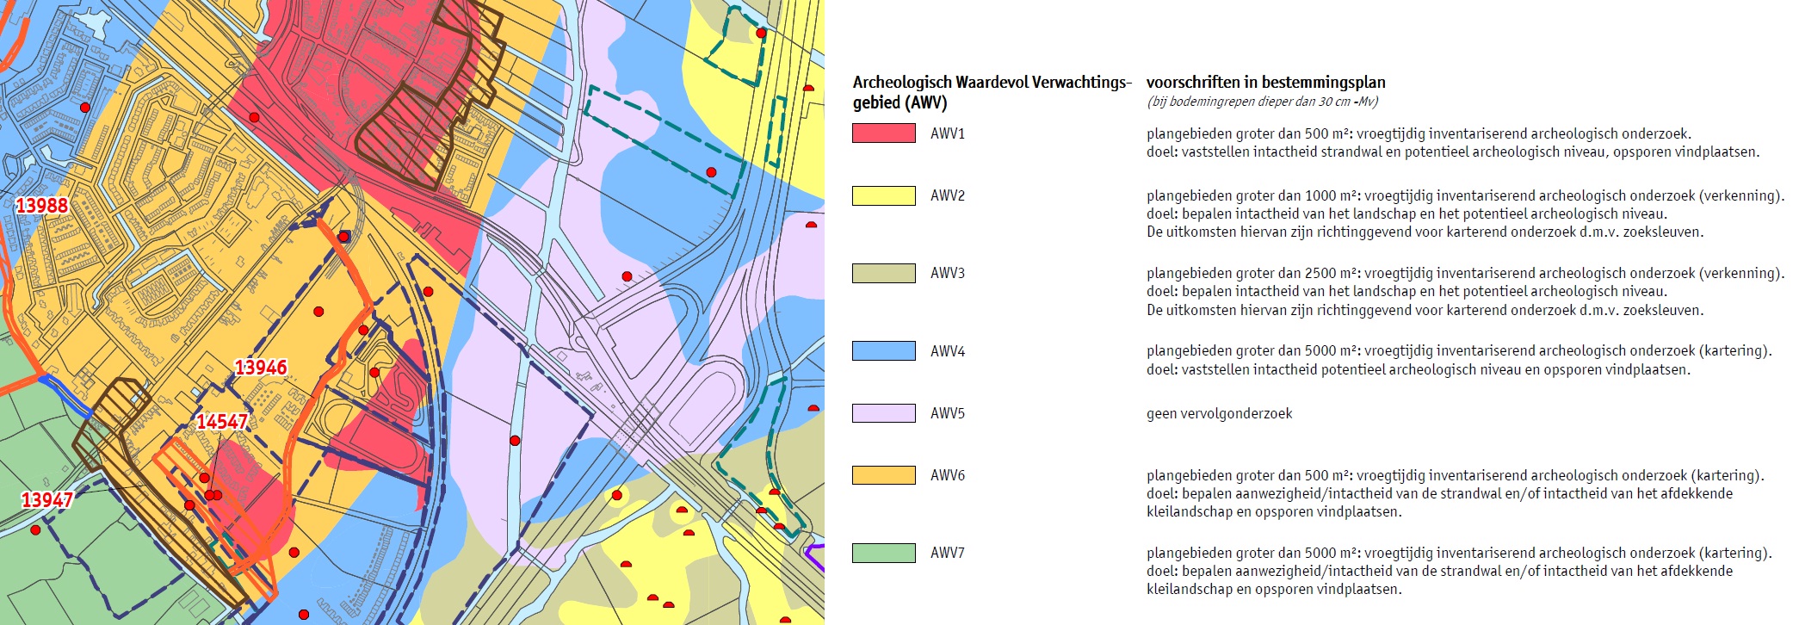Viewport: 1799px width, 625px height.
Task: Click map label 14547
Action: 222,422
